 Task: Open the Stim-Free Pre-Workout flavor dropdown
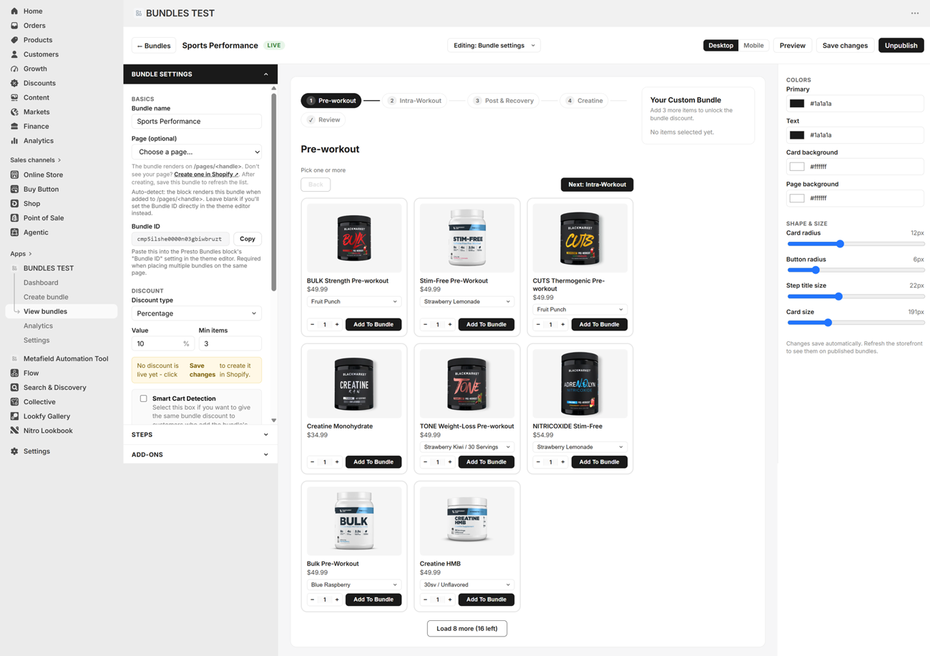coord(467,301)
